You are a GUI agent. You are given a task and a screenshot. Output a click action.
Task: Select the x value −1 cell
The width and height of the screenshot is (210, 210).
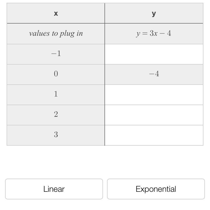click(56, 54)
